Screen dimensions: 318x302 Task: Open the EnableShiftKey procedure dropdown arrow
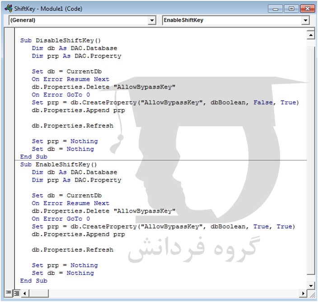(305, 20)
